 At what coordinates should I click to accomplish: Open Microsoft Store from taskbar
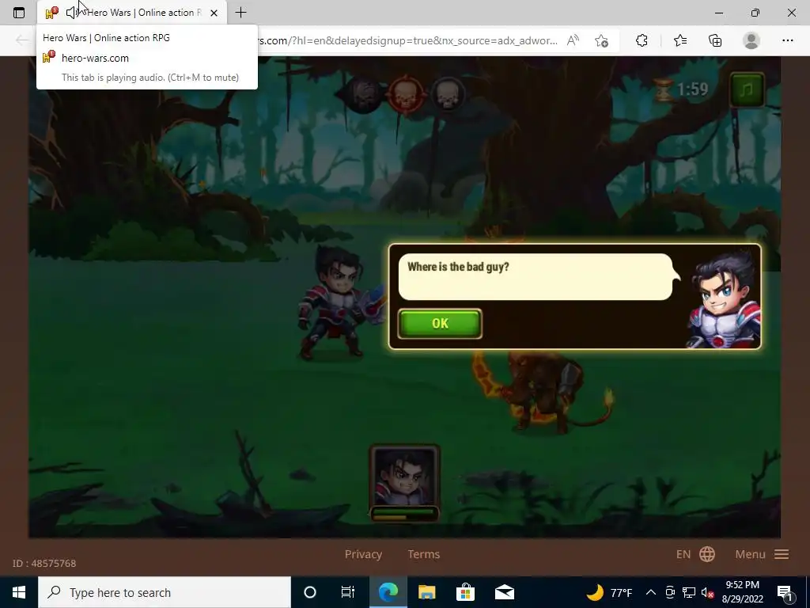pyautogui.click(x=465, y=592)
